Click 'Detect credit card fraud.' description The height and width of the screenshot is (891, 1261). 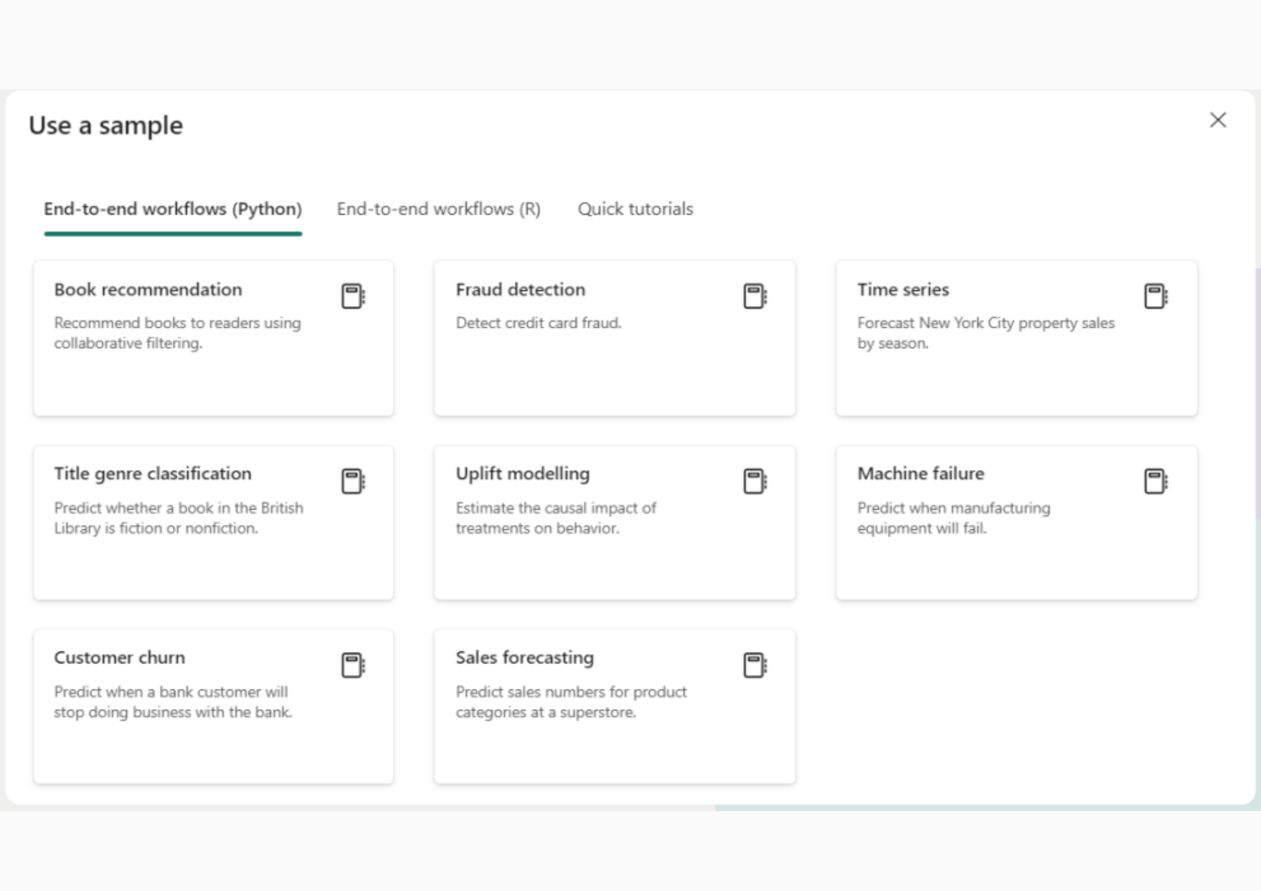pyautogui.click(x=538, y=323)
